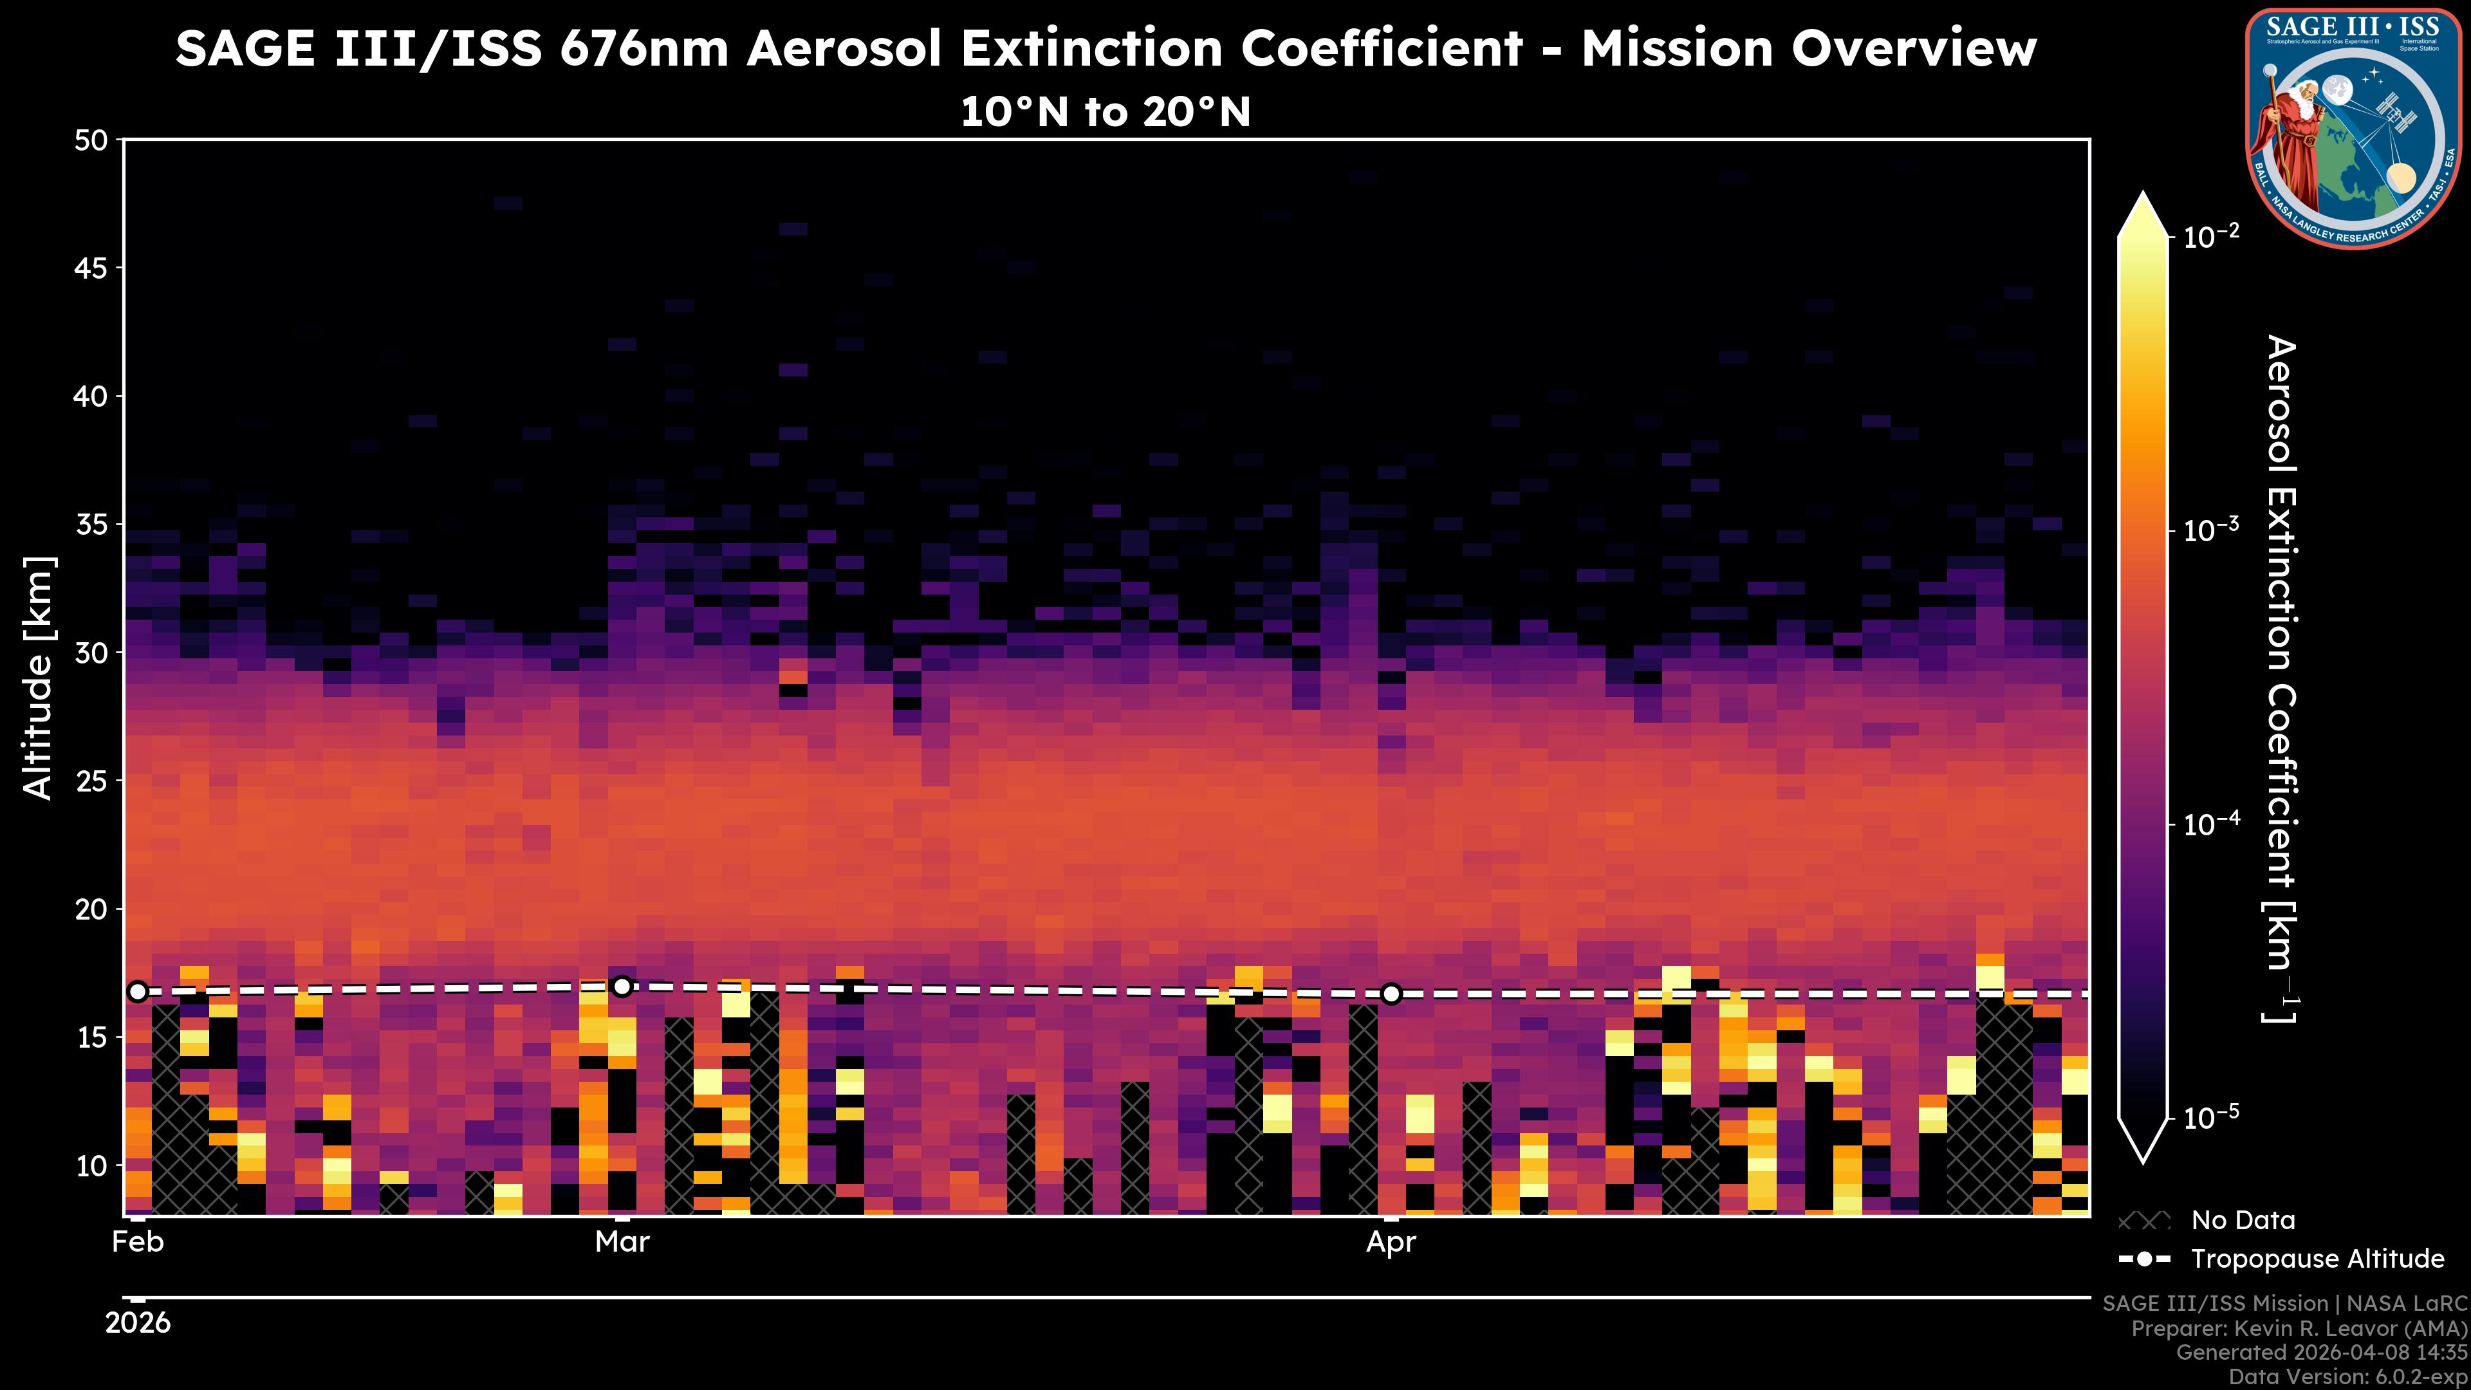The height and width of the screenshot is (1390, 2471).
Task: Click the Apr x-axis label
Action: click(1391, 1242)
